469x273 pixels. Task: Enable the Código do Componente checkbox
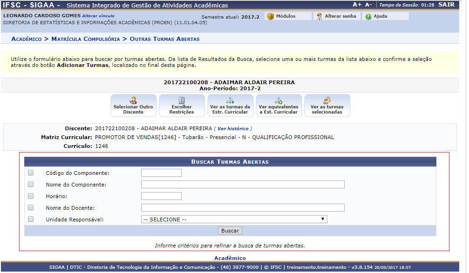(x=31, y=173)
